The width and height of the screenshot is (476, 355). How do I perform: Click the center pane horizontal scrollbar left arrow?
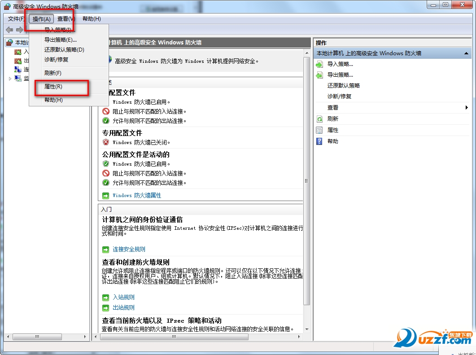96,337
